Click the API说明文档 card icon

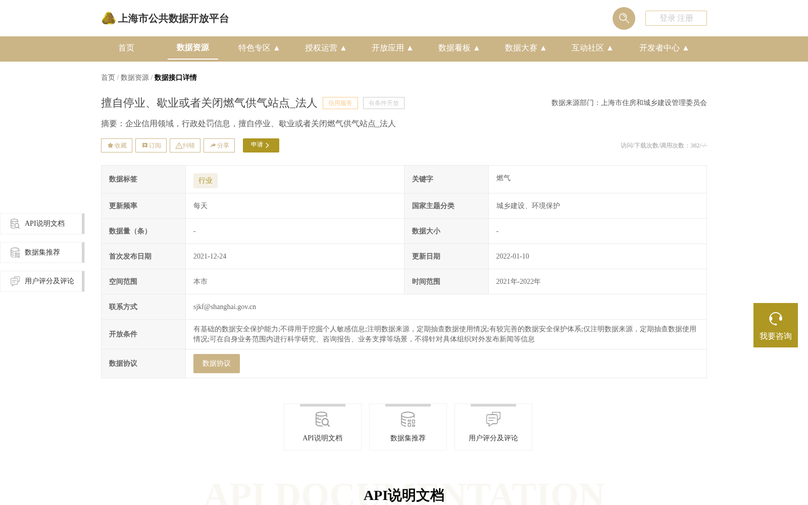pos(323,419)
